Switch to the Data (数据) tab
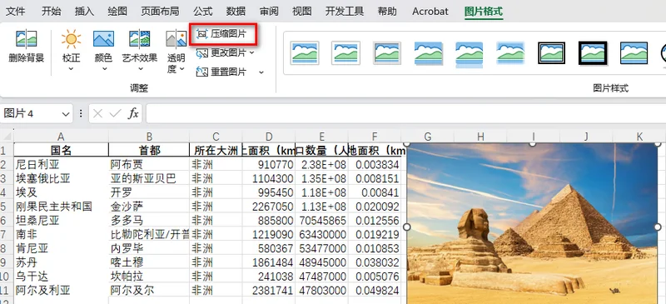Screen dimensions: 666x304 click(x=236, y=12)
